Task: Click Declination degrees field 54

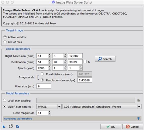Action: 42,62
